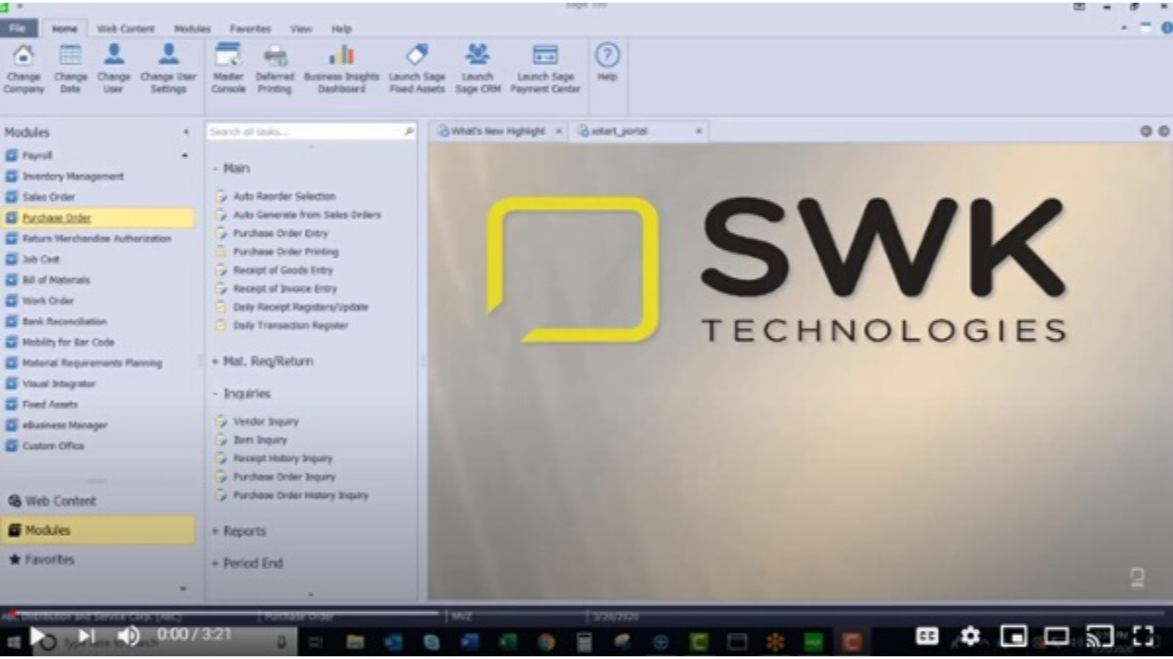Open Business Insights Dashboard
Screen dimensions: 1173x659
pos(341,68)
